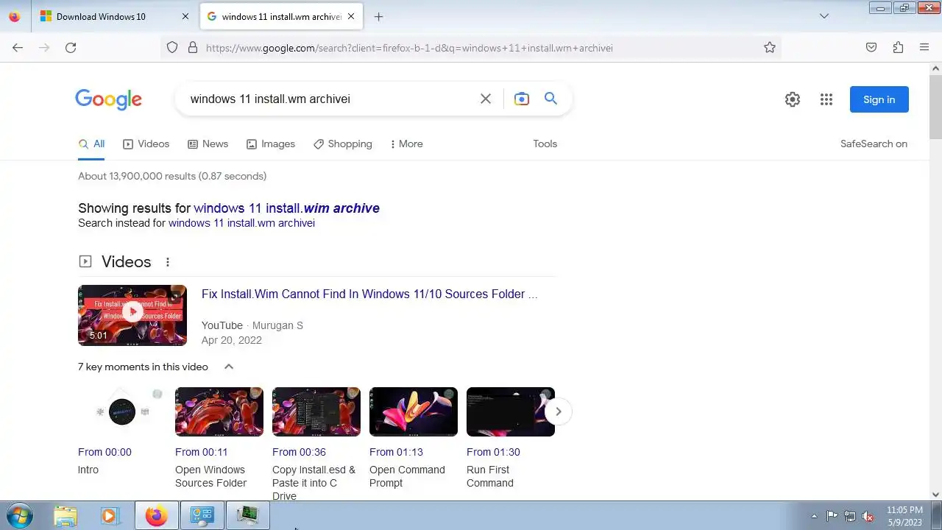Open Run First Command key moment
The height and width of the screenshot is (530, 942).
pos(511,411)
